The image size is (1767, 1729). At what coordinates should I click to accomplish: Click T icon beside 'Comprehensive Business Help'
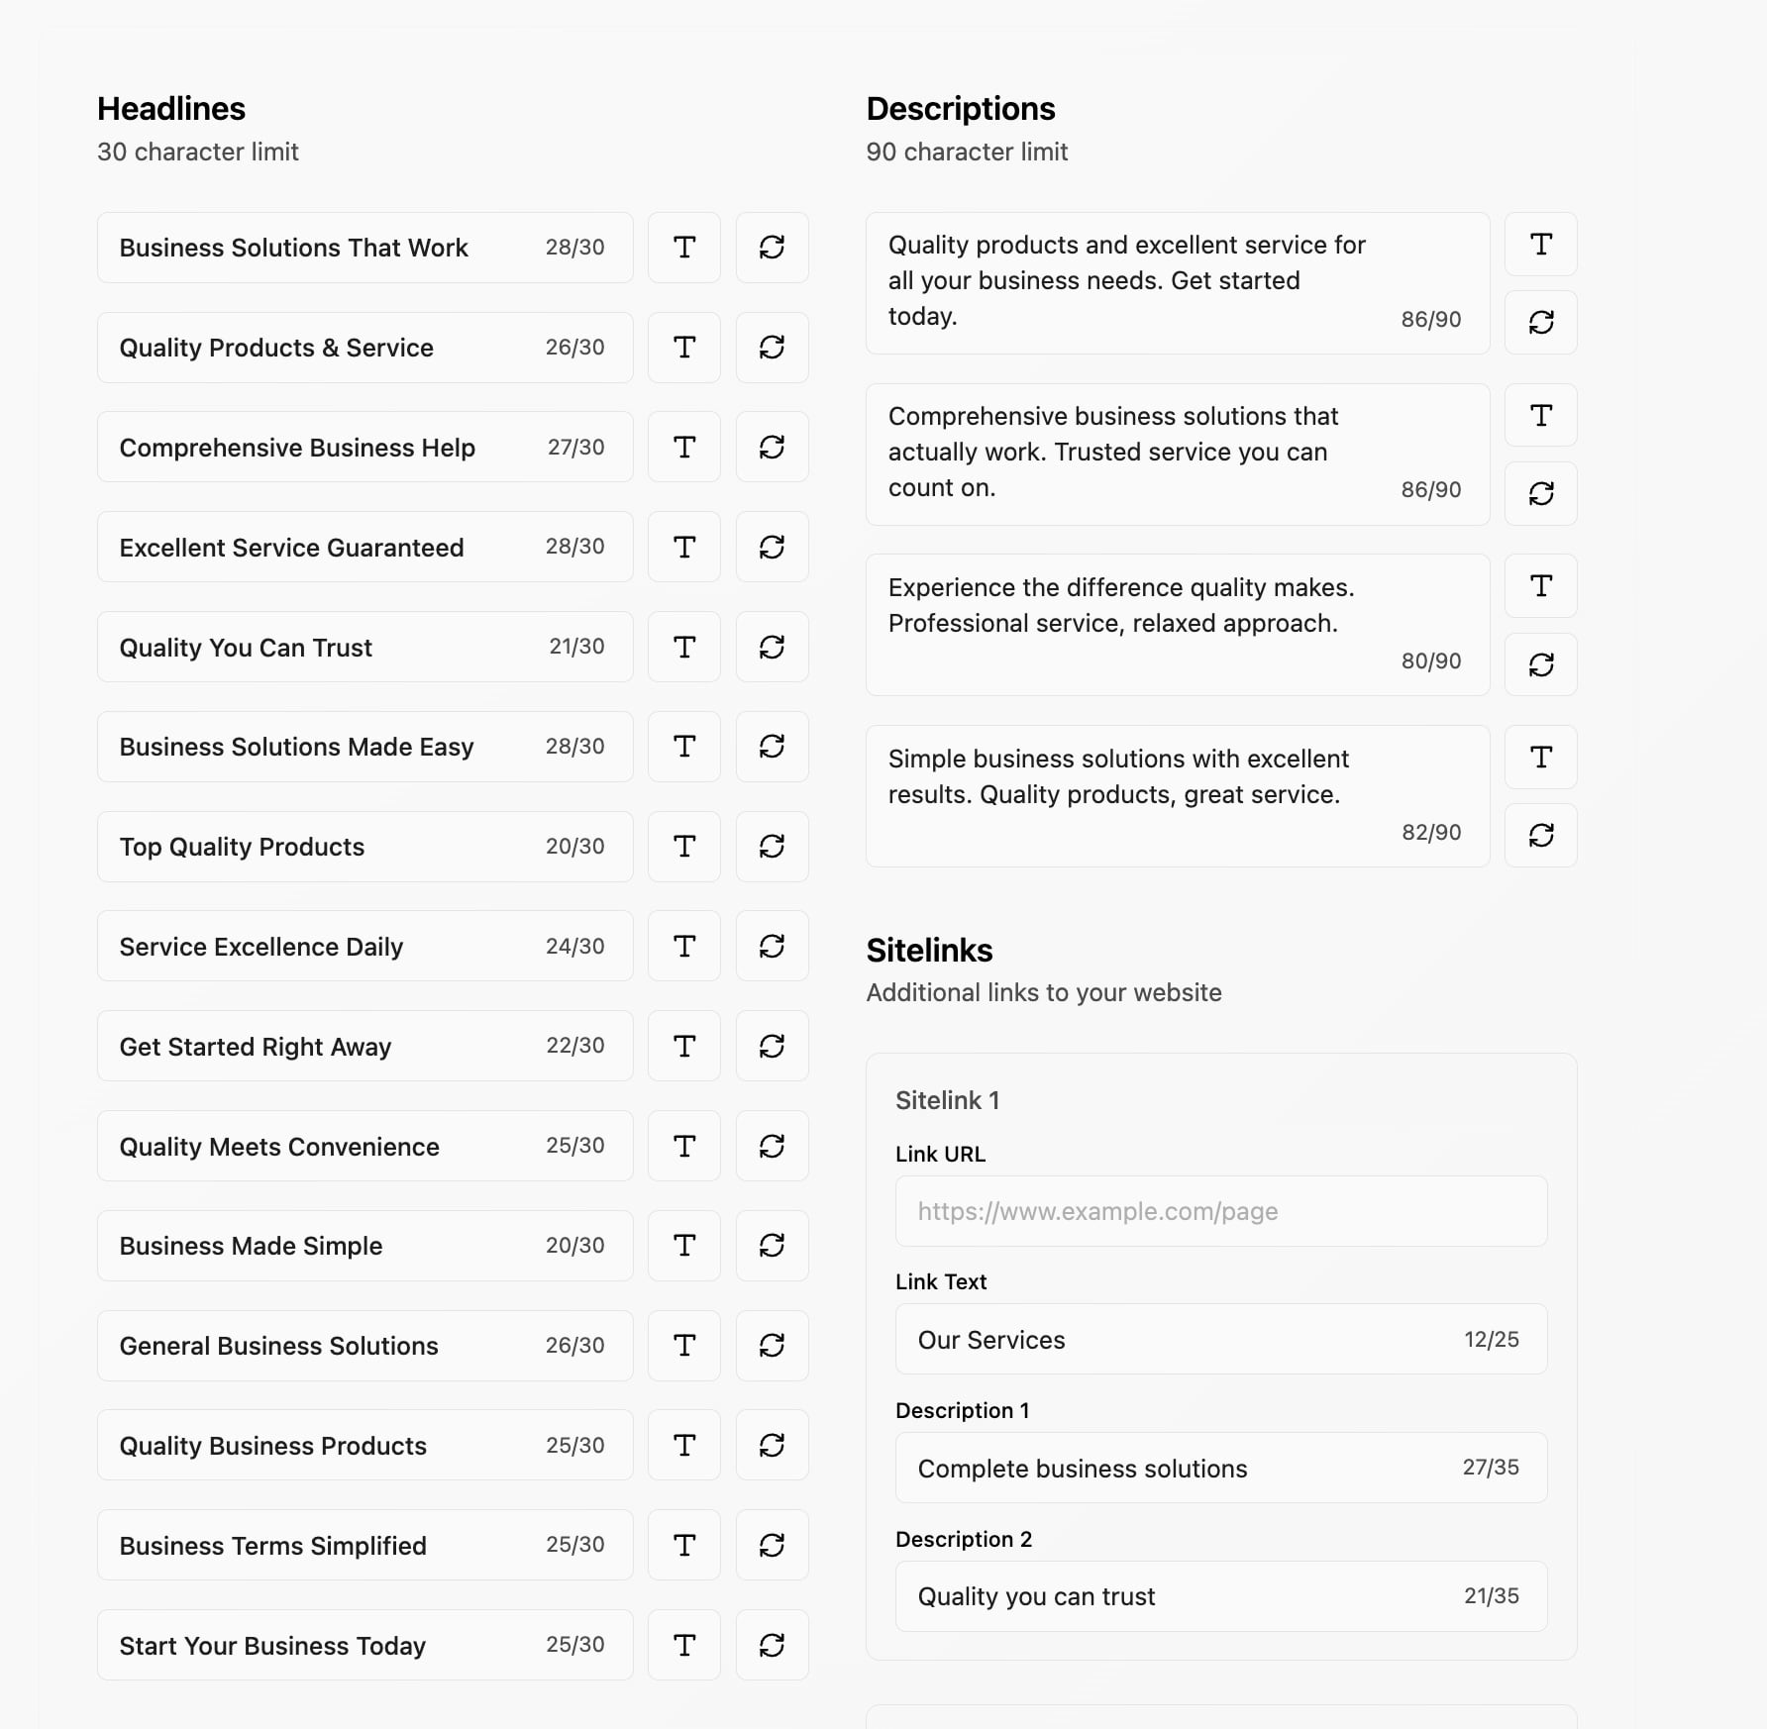tap(683, 448)
